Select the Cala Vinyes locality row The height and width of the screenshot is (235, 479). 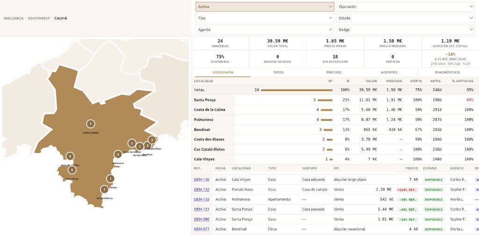[x=335, y=159]
